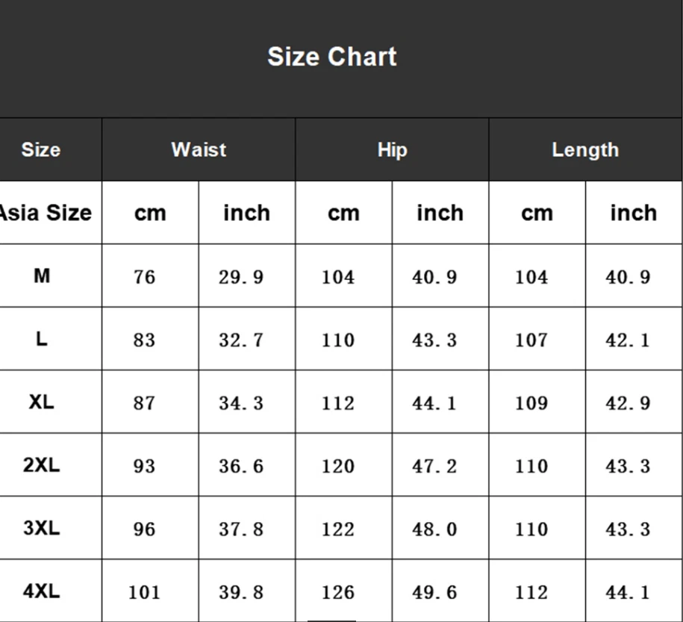Click hip value 112 for size XL
Image resolution: width=683 pixels, height=622 pixels.
click(338, 403)
